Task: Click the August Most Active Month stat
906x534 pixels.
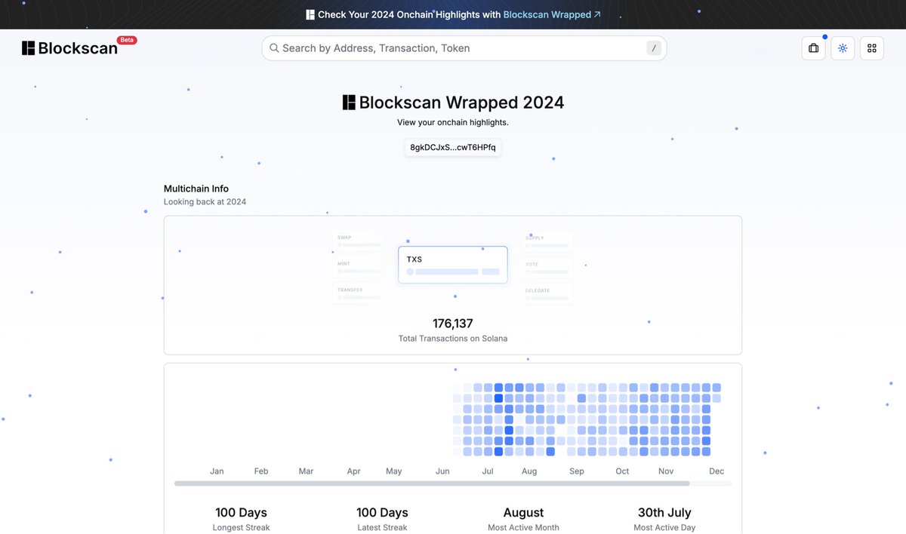Action: point(523,520)
